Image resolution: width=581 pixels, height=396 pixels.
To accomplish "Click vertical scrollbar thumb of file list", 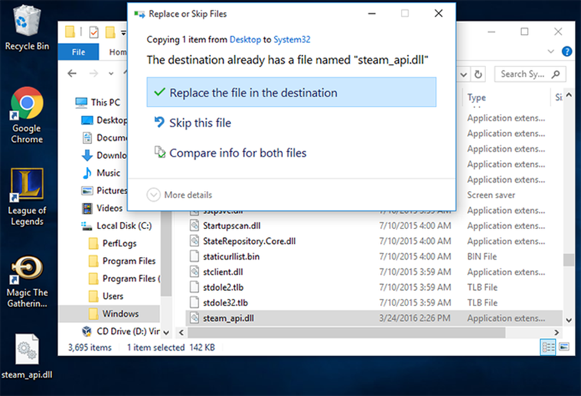I will 569,260.
